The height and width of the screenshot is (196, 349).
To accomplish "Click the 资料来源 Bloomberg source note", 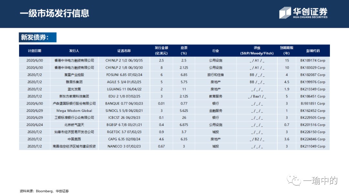I will point(44,191).
